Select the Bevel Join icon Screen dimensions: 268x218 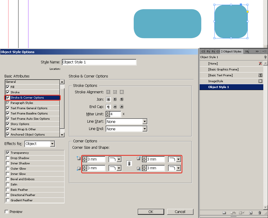(x=122, y=99)
